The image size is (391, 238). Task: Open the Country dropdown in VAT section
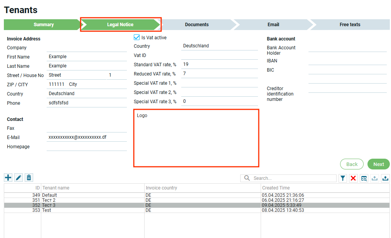(219, 46)
